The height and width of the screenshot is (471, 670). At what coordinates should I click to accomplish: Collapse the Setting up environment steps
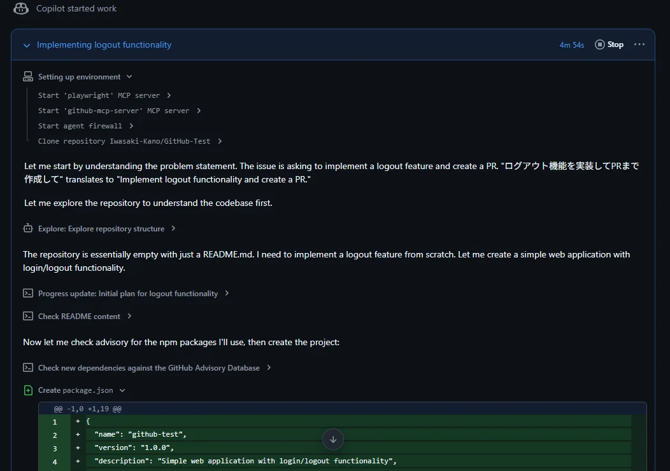(129, 77)
